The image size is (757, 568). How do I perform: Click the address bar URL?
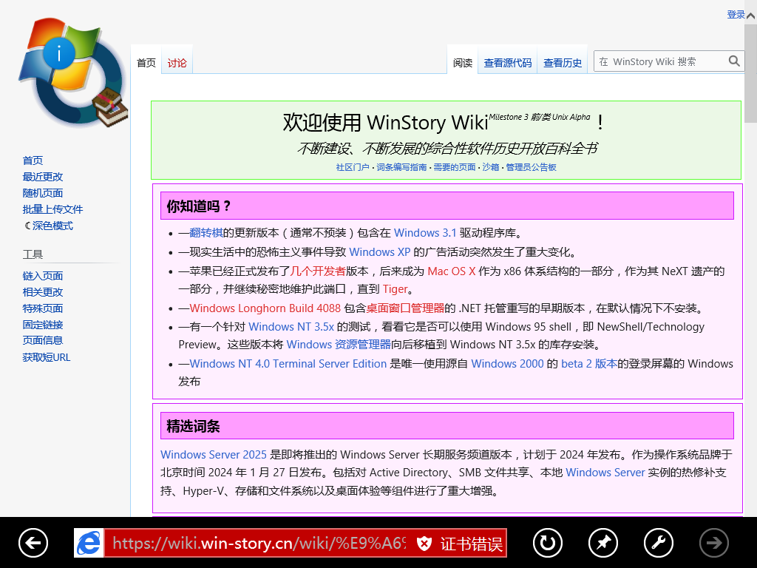pyautogui.click(x=259, y=544)
